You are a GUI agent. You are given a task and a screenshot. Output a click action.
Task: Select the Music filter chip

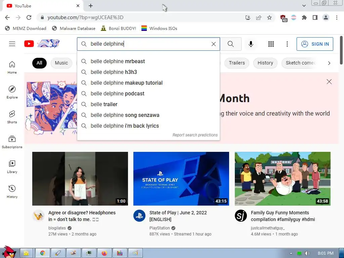tap(61, 63)
